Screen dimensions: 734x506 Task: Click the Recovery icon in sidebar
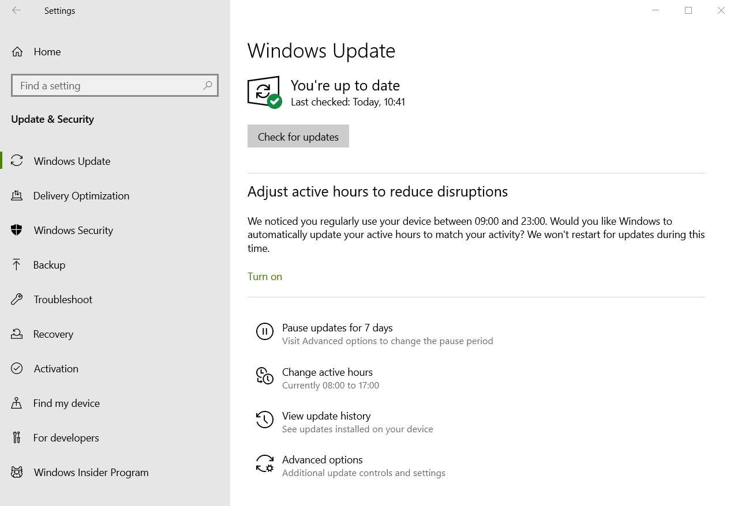17,334
